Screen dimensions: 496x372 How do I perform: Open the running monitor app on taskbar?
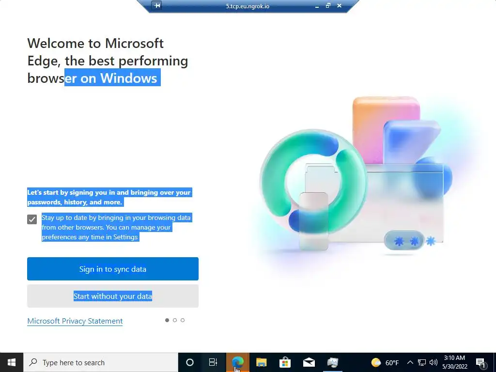tap(332, 362)
